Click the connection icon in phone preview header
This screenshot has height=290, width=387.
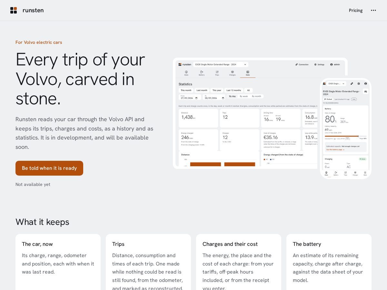point(352,83)
